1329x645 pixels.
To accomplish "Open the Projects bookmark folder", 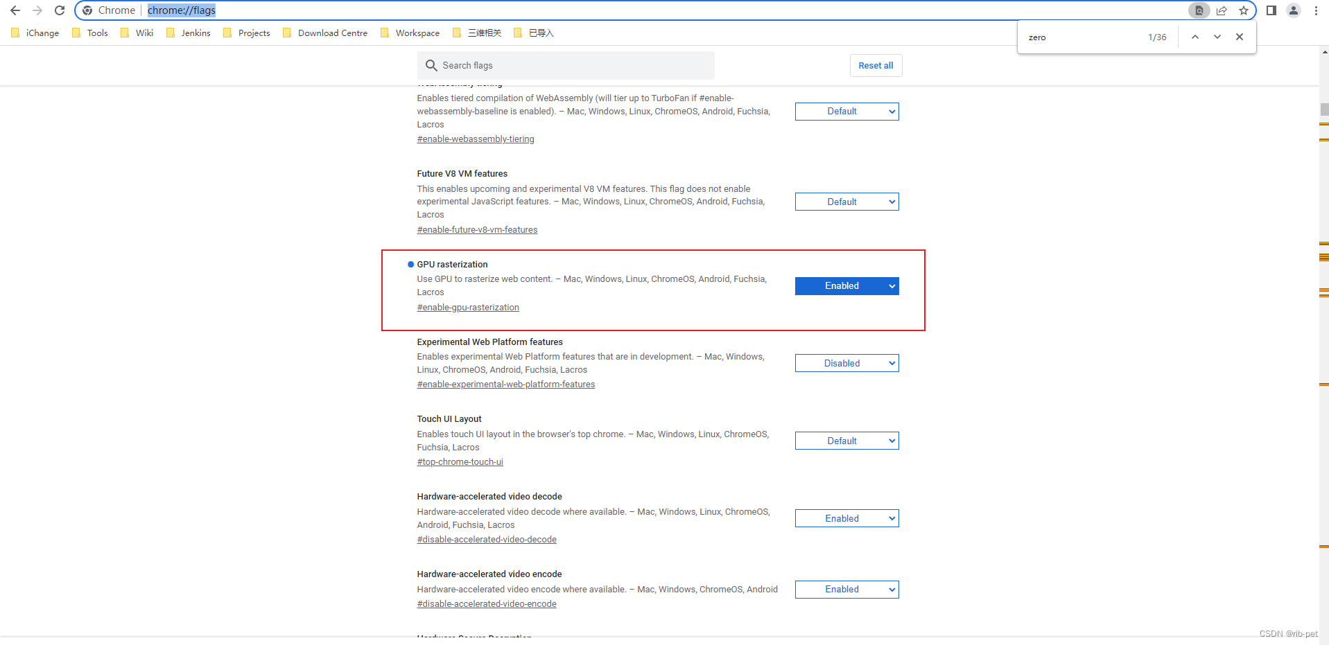I will coord(246,33).
